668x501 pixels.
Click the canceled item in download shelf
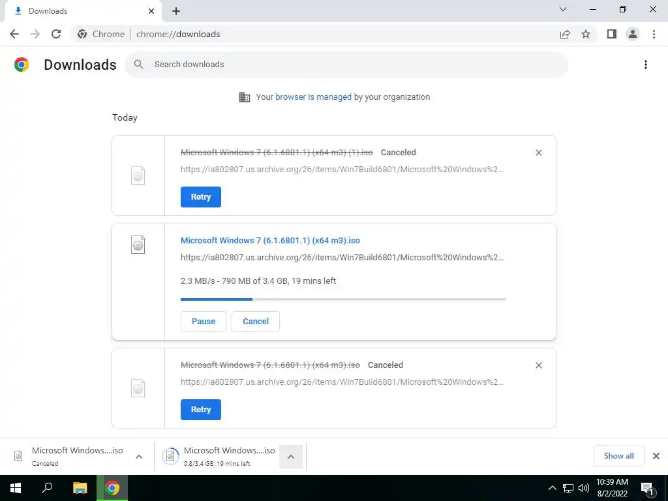click(68, 456)
